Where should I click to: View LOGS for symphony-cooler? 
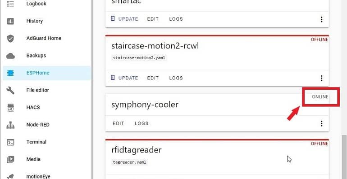(x=142, y=123)
